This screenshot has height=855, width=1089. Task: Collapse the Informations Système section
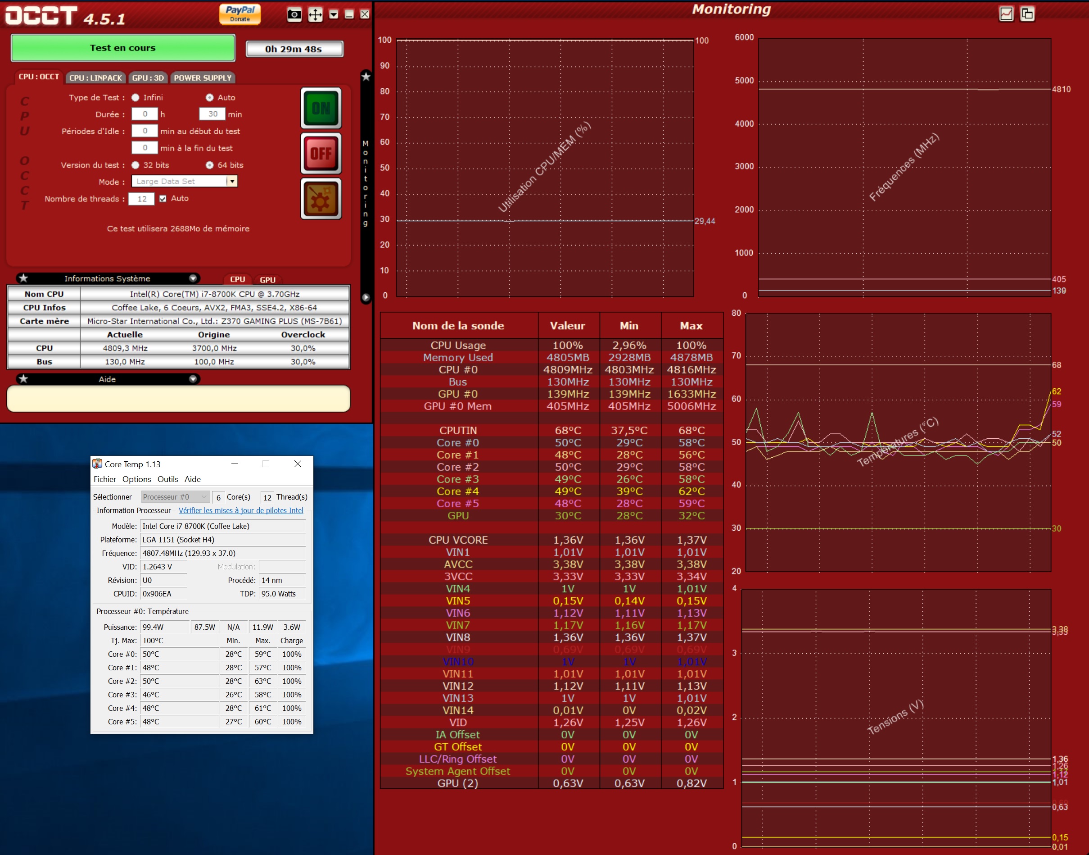193,278
